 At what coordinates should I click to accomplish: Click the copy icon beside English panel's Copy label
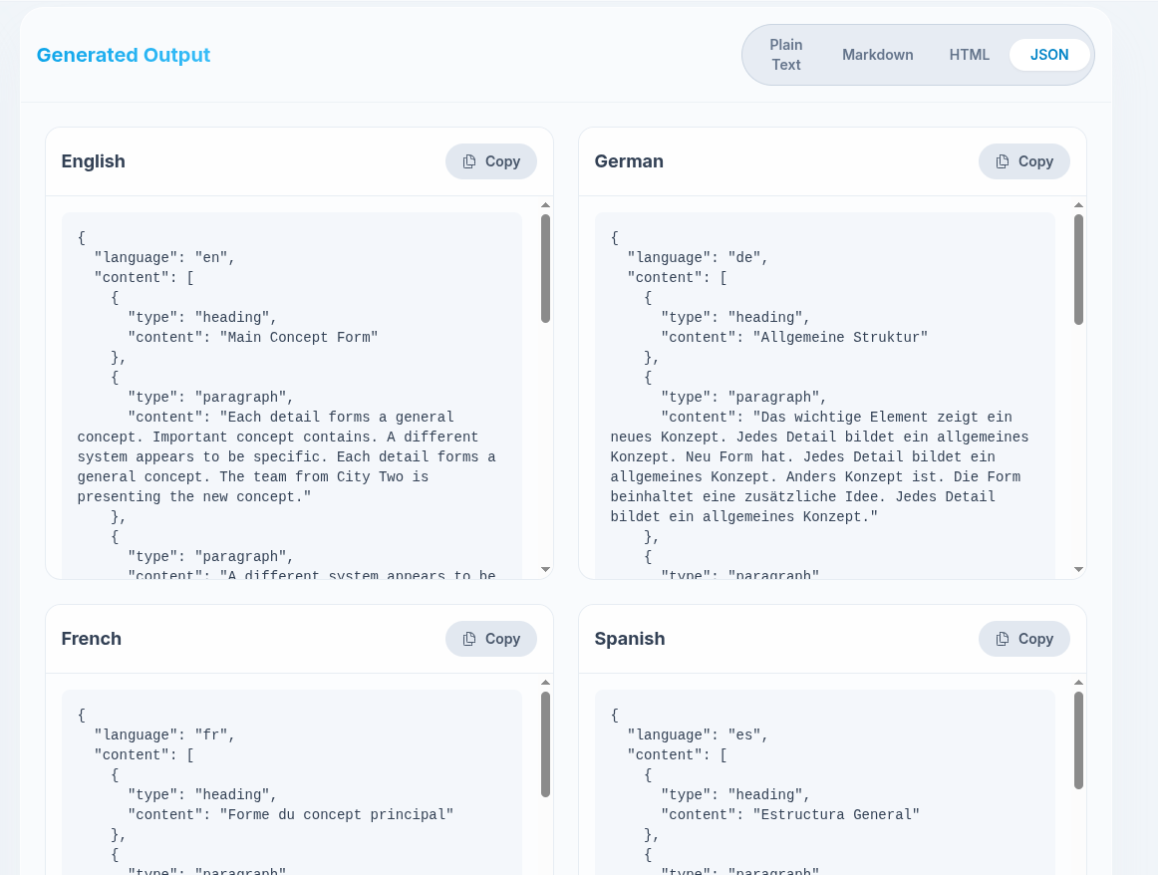coord(468,160)
